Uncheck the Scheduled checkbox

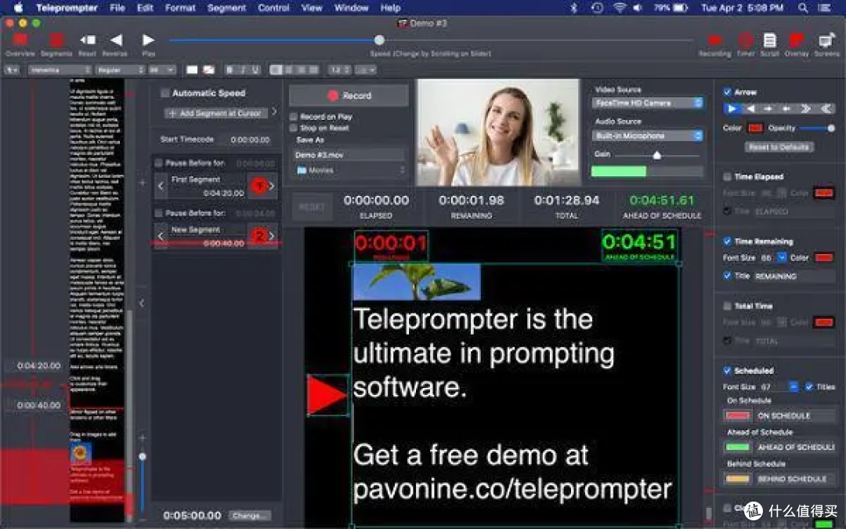click(x=727, y=370)
